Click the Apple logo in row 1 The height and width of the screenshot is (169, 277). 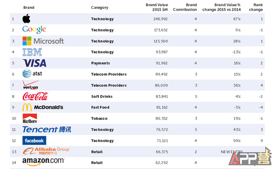pos(26,19)
